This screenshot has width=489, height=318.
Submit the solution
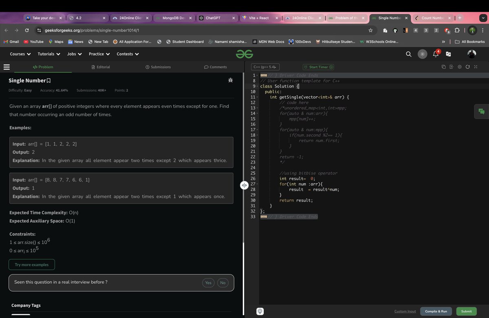pos(467,311)
